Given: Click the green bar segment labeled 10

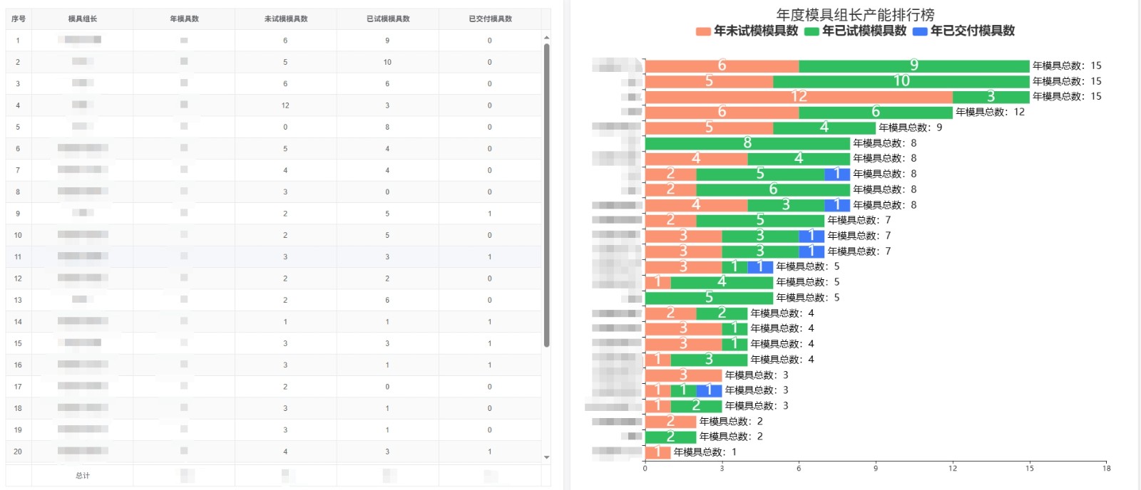Looking at the screenshot, I should [901, 81].
